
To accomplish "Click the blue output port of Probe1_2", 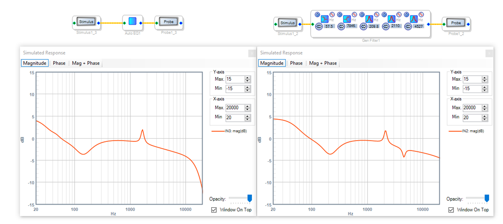I will pyautogui.click(x=469, y=24).
